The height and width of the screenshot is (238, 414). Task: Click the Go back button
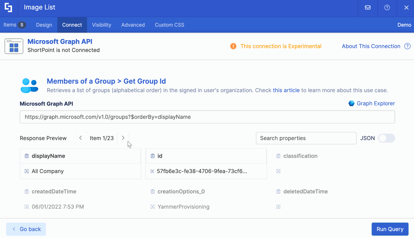26,229
